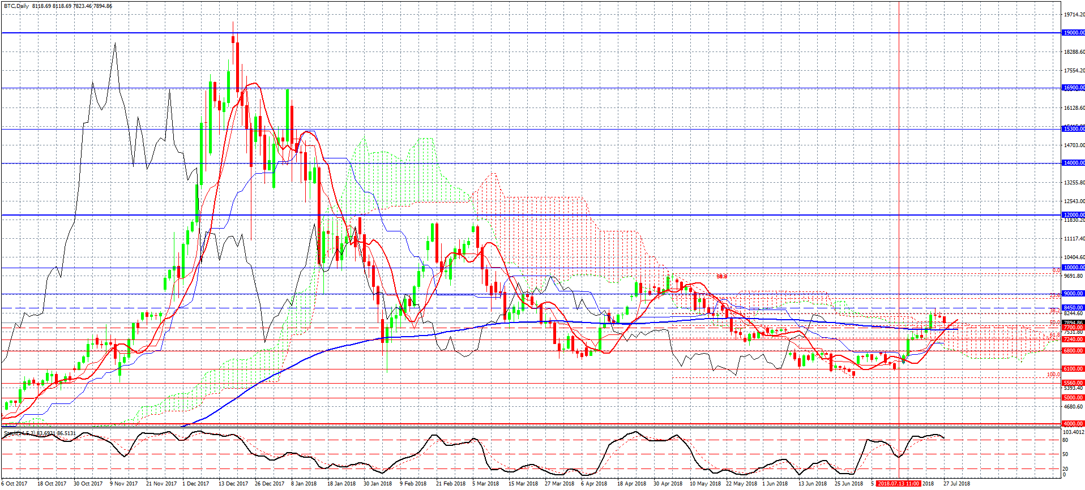Click the red 7700.00 level label

point(1073,328)
